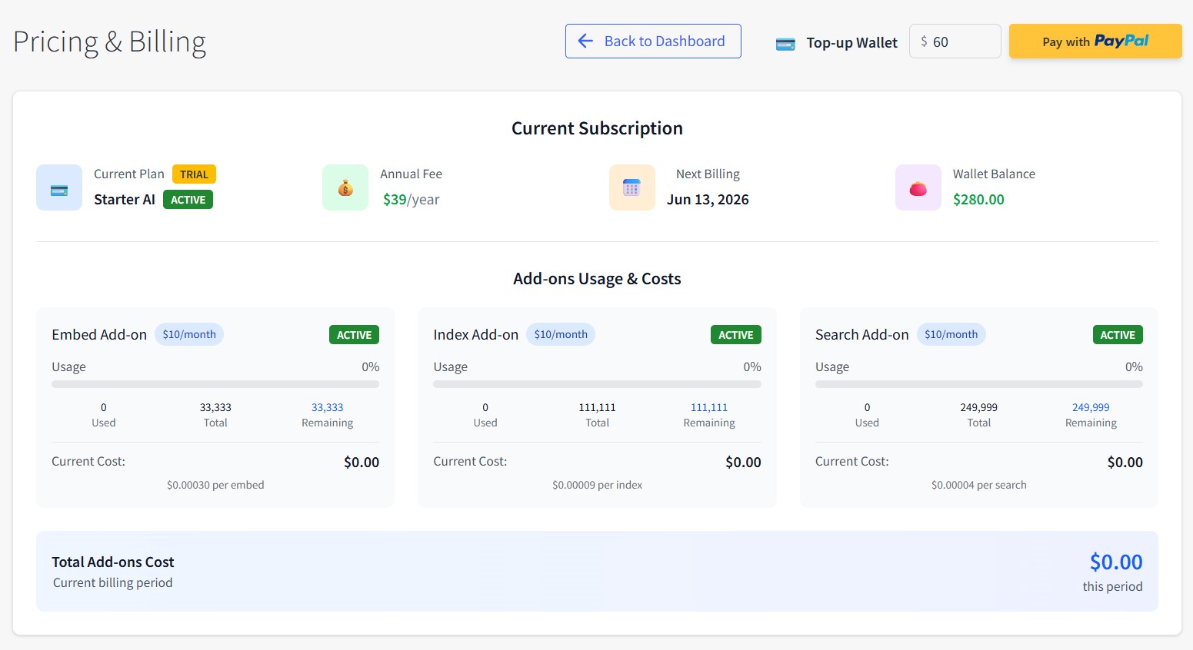Image resolution: width=1193 pixels, height=650 pixels.
Task: Click the Index Add-on 111,111 Total value
Action: tap(597, 407)
